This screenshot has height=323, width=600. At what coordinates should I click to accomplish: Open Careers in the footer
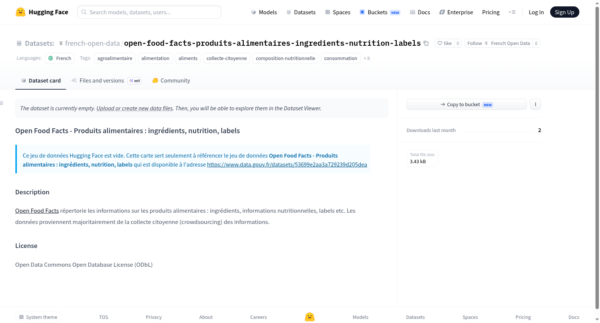[258, 317]
